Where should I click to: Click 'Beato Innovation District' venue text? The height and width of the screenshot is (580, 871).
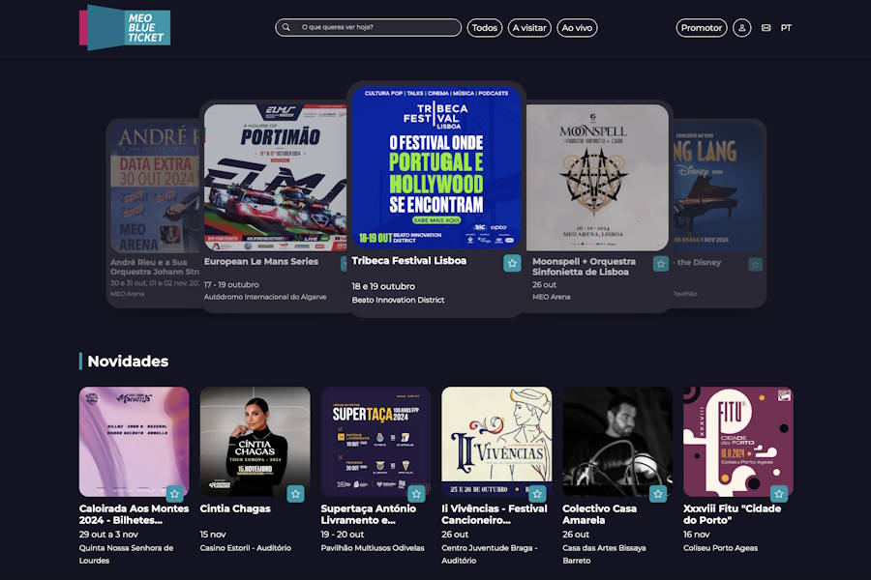[398, 300]
